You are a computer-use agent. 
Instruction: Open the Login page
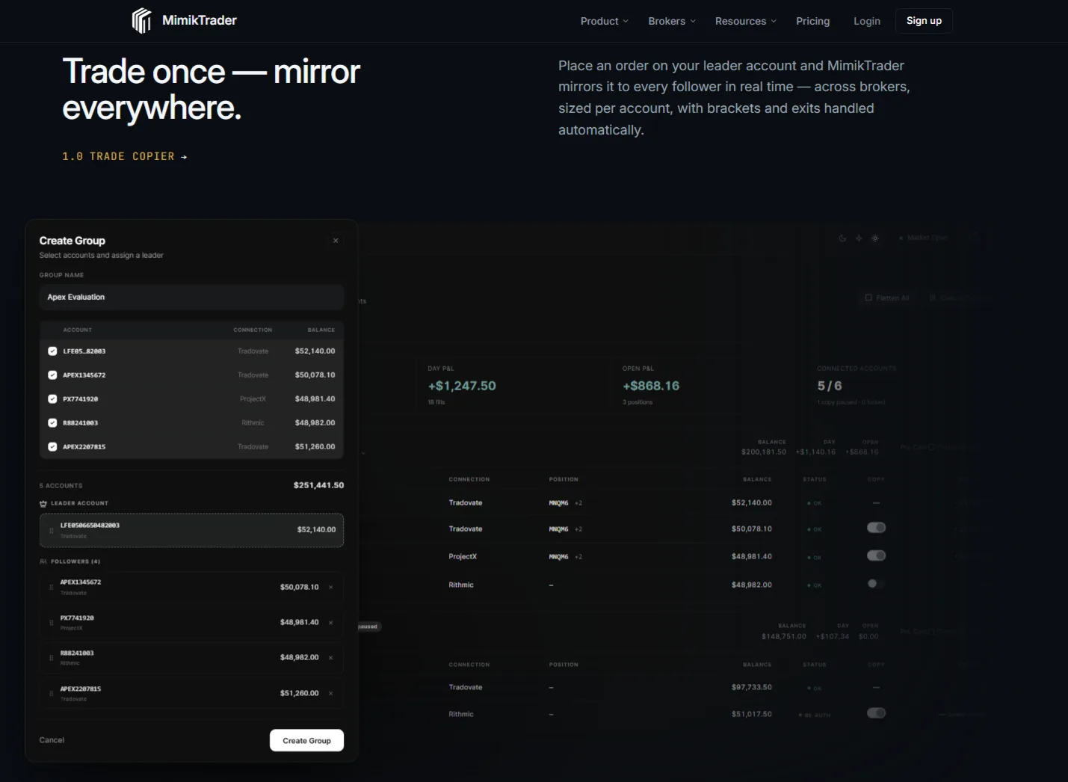click(867, 21)
